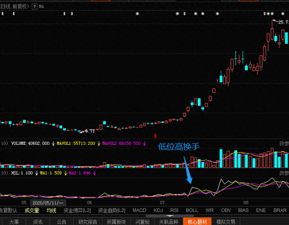Image resolution: width=289 pixels, height=225 pixels.
Task: Click the leftmost double-arrow marker at chart top
Action: click(x=2, y=14)
